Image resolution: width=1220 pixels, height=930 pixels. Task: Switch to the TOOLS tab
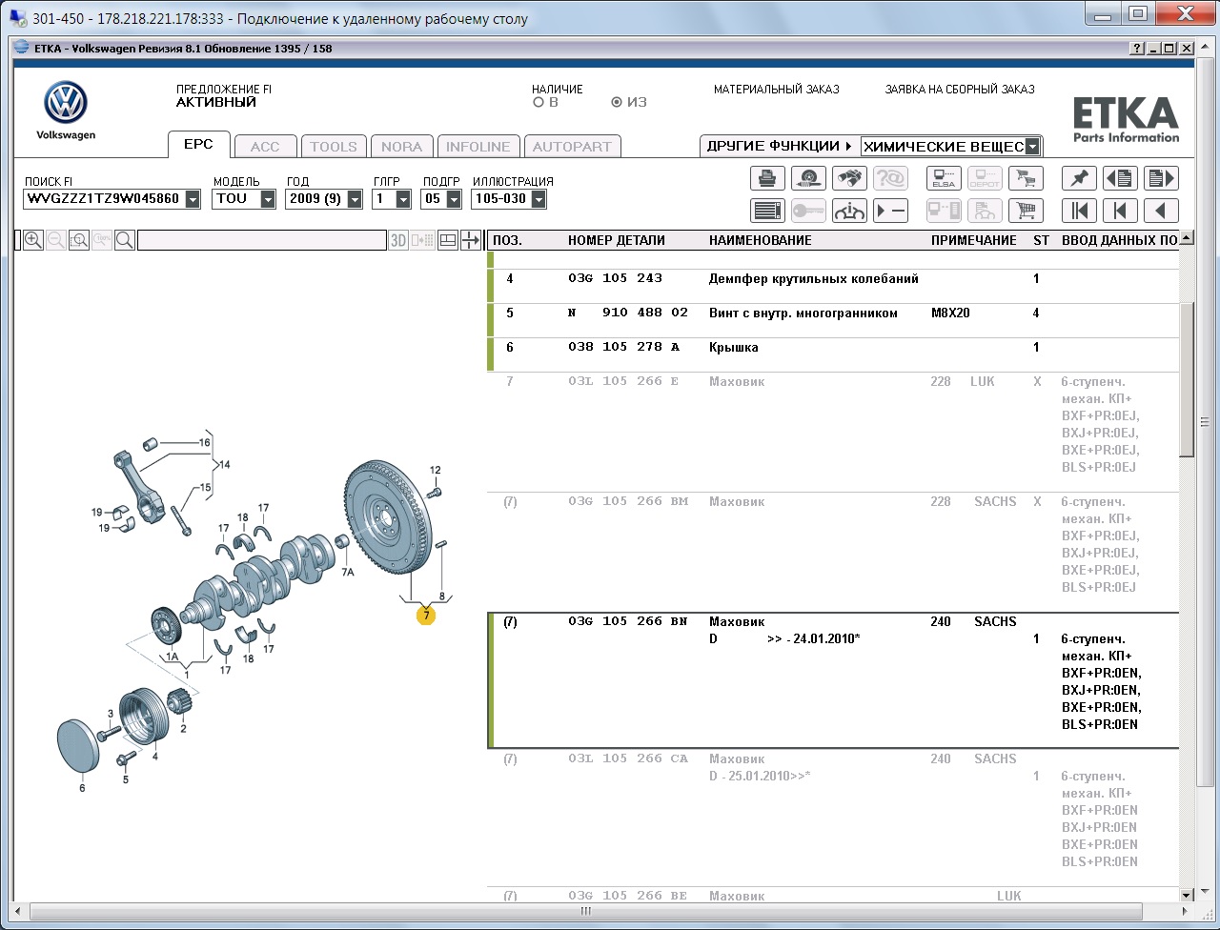click(x=334, y=147)
